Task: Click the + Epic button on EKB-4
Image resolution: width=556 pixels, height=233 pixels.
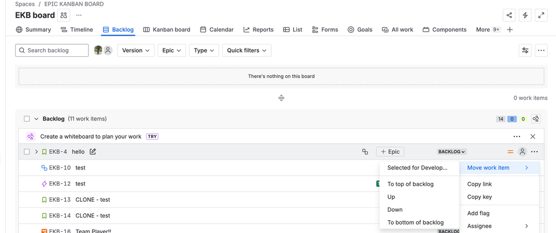Action: tap(390, 152)
